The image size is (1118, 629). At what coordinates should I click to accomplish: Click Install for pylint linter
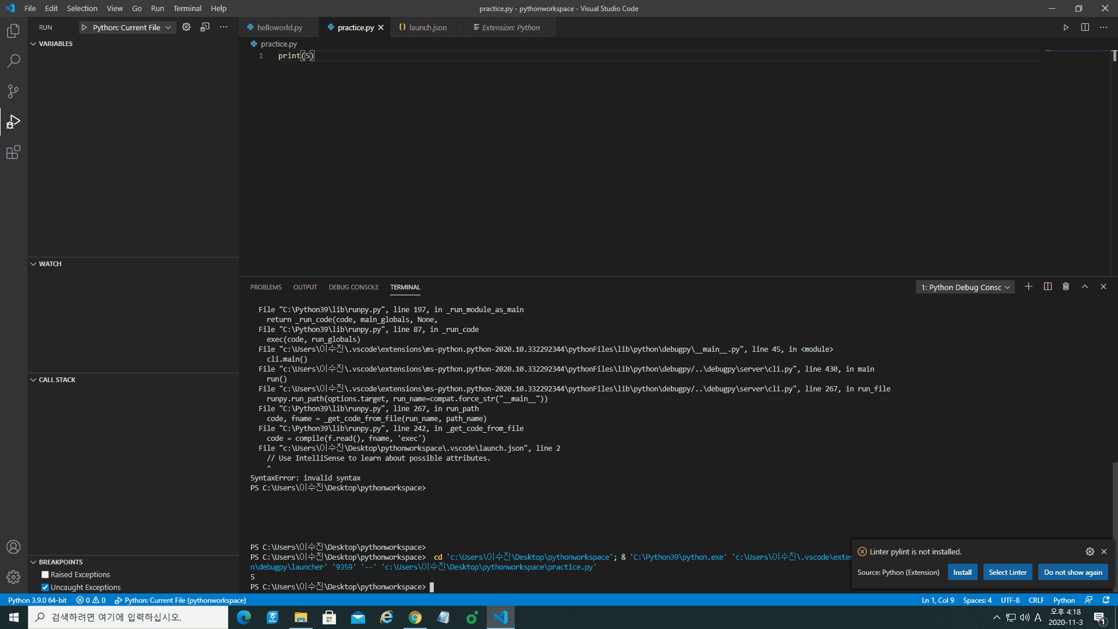[962, 573]
